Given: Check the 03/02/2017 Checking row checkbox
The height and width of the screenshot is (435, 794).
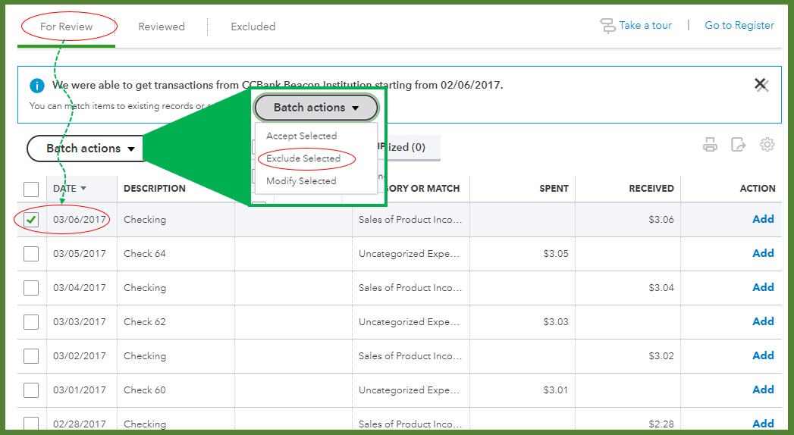Looking at the screenshot, I should pos(31,356).
